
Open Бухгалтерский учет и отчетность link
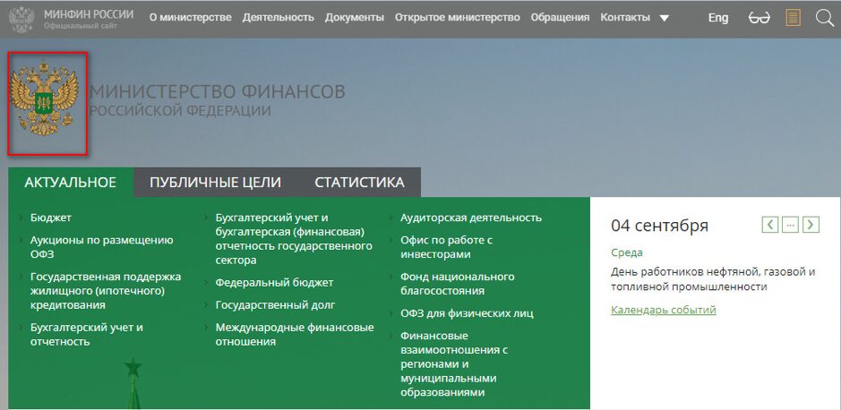(x=87, y=335)
